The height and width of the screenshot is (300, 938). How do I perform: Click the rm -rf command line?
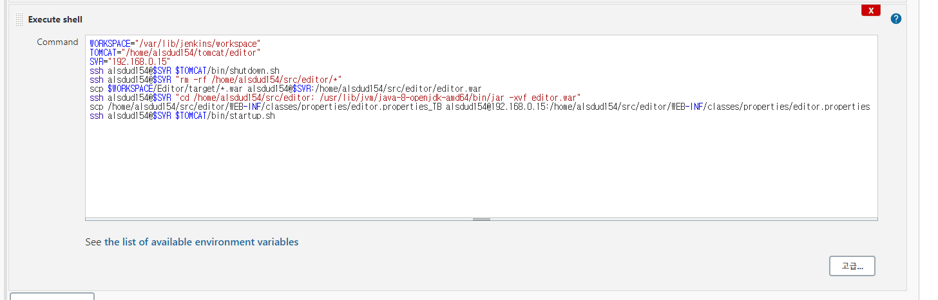(216, 79)
